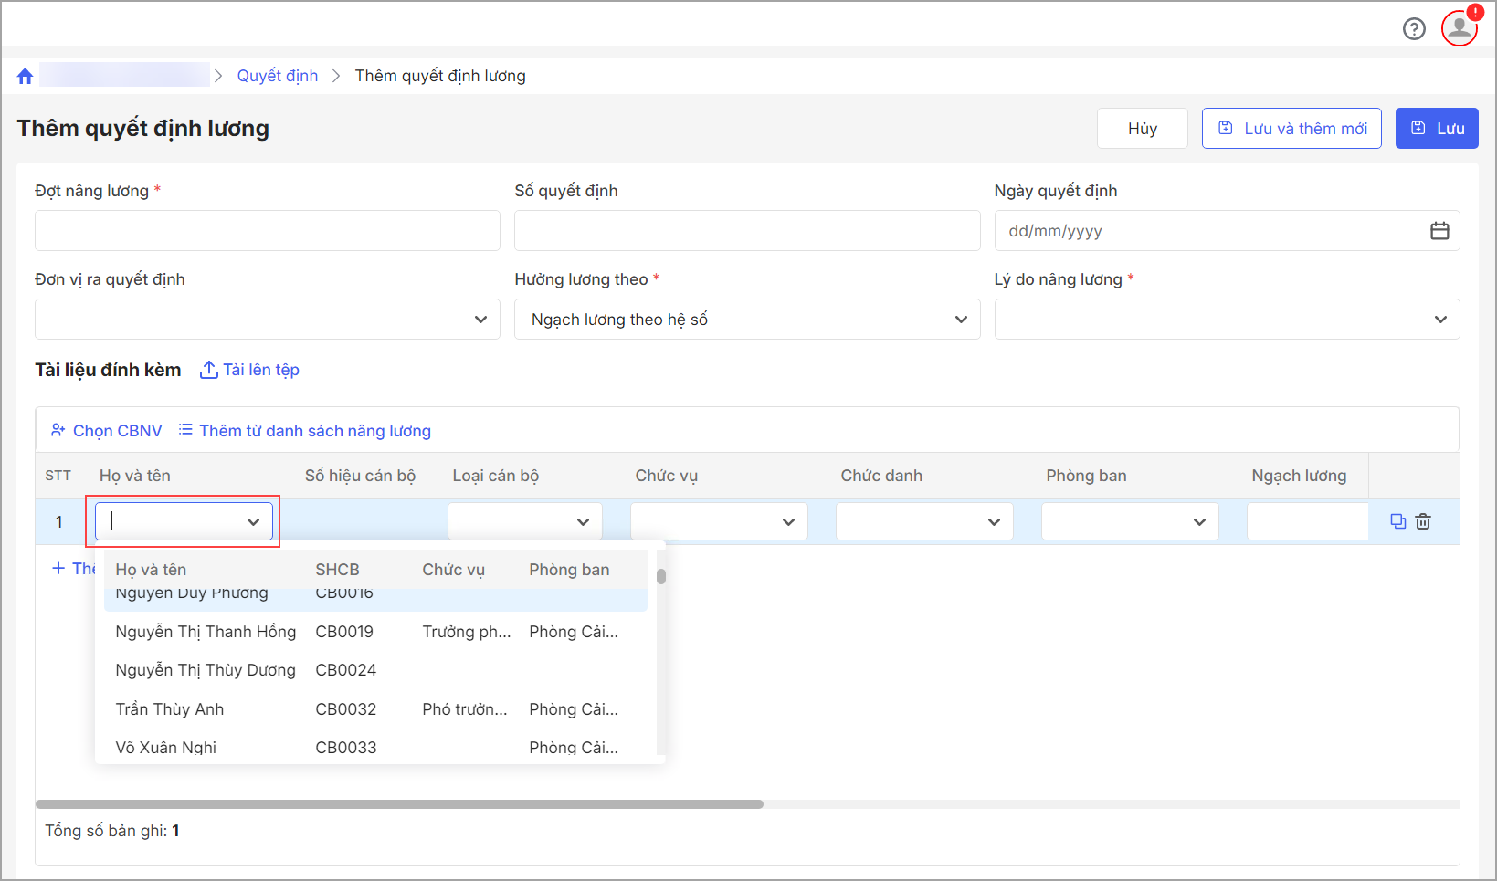Click the horizontal table scrollbar
Screen dimensions: 1497x881
tap(399, 804)
